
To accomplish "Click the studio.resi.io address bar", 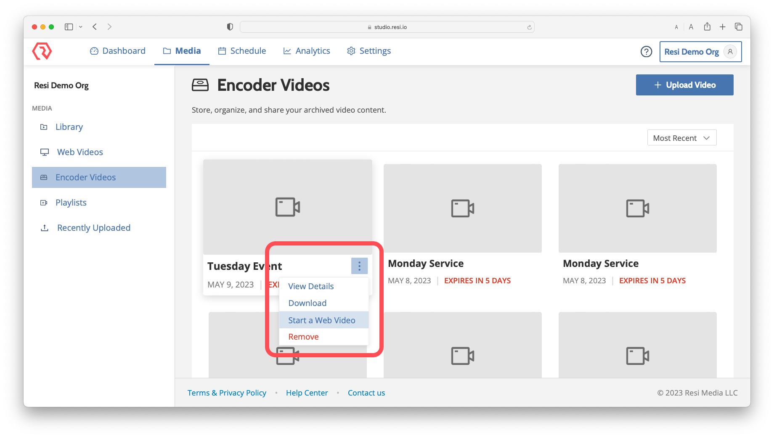I will [387, 27].
